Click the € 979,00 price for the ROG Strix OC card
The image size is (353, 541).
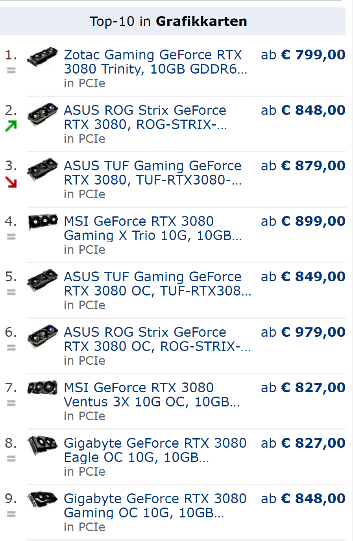point(313,332)
